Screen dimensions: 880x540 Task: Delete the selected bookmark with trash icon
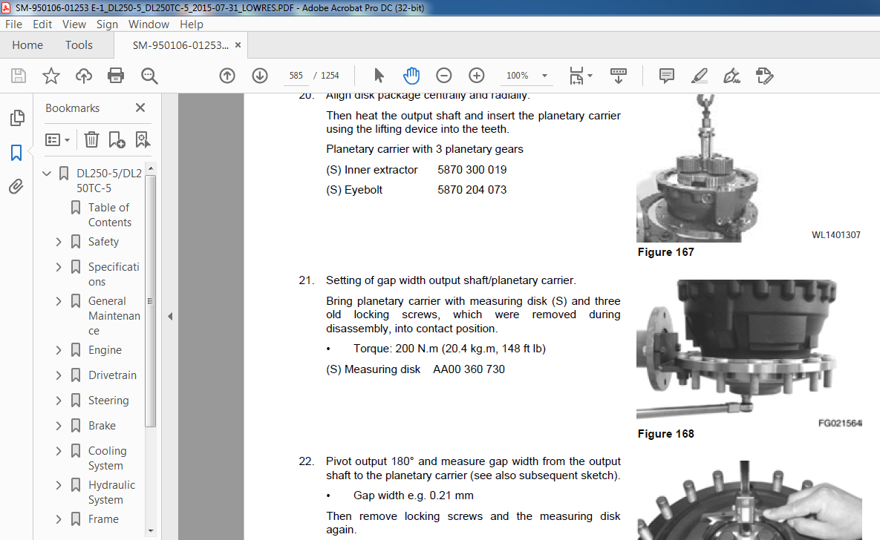[x=91, y=139]
